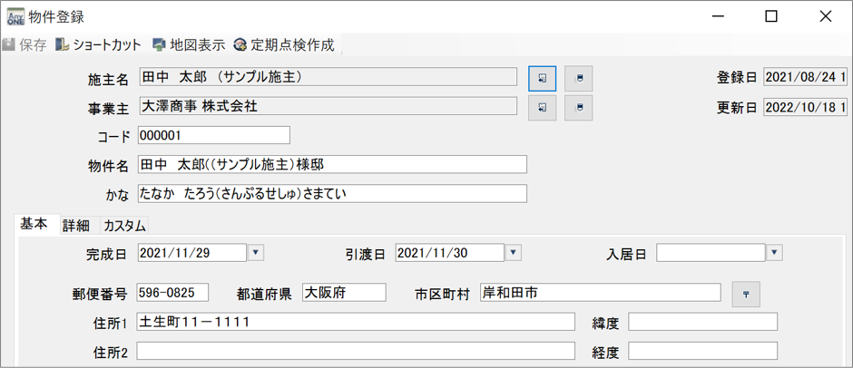Click the select icon beside 事業主
The width and height of the screenshot is (853, 368).
(x=543, y=108)
